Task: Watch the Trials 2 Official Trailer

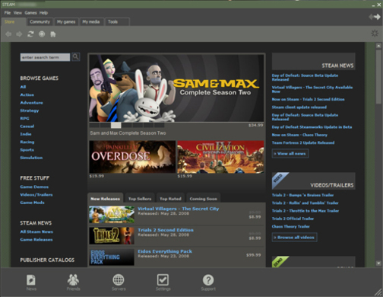Action: point(293,219)
